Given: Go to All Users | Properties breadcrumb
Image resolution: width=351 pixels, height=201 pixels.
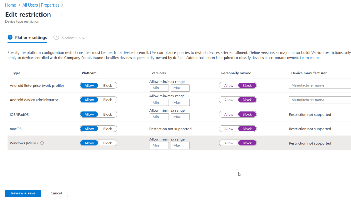Looking at the screenshot, I should click(x=40, y=5).
